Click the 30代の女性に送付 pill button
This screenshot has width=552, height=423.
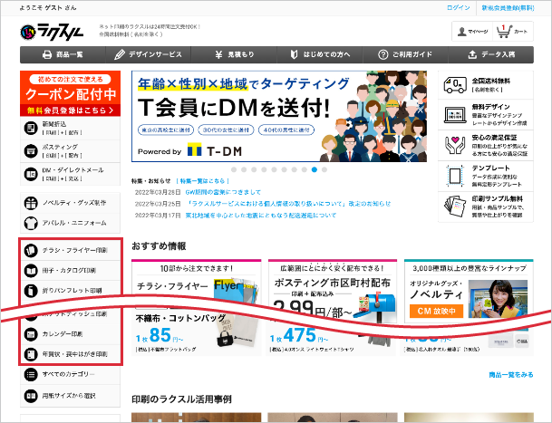pyautogui.click(x=226, y=130)
